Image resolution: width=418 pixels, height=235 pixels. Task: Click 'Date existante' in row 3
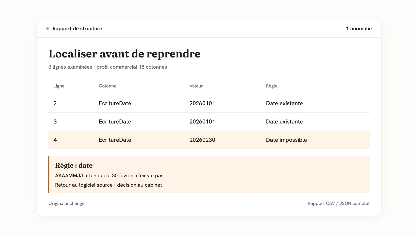(284, 122)
